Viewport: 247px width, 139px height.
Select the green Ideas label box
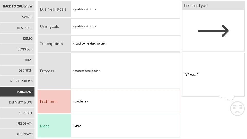tap(54, 126)
